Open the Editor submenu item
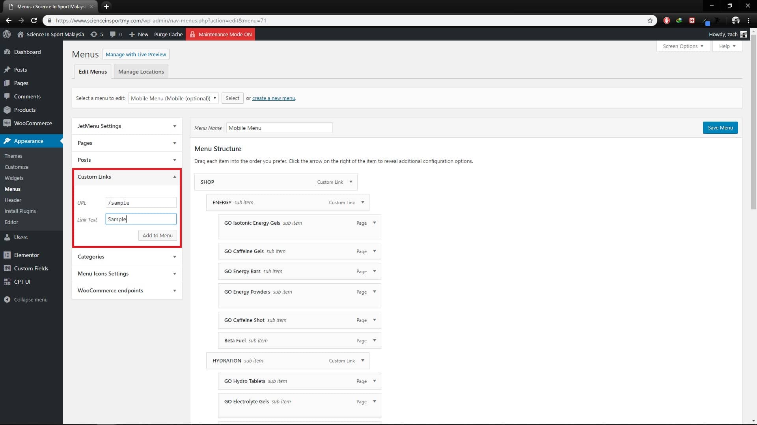 (x=11, y=222)
